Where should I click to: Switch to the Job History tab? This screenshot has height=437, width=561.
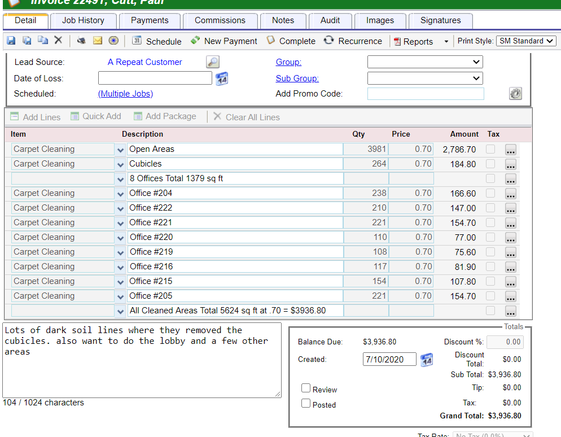[x=83, y=20]
